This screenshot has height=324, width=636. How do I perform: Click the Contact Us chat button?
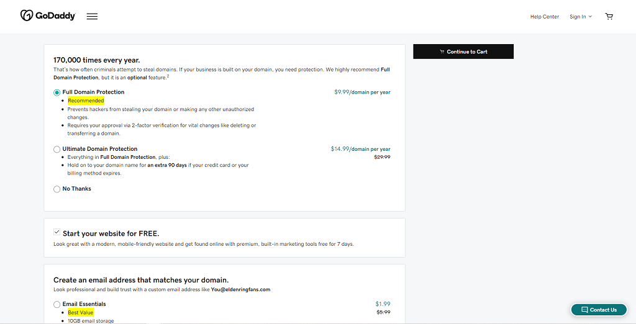click(x=599, y=310)
